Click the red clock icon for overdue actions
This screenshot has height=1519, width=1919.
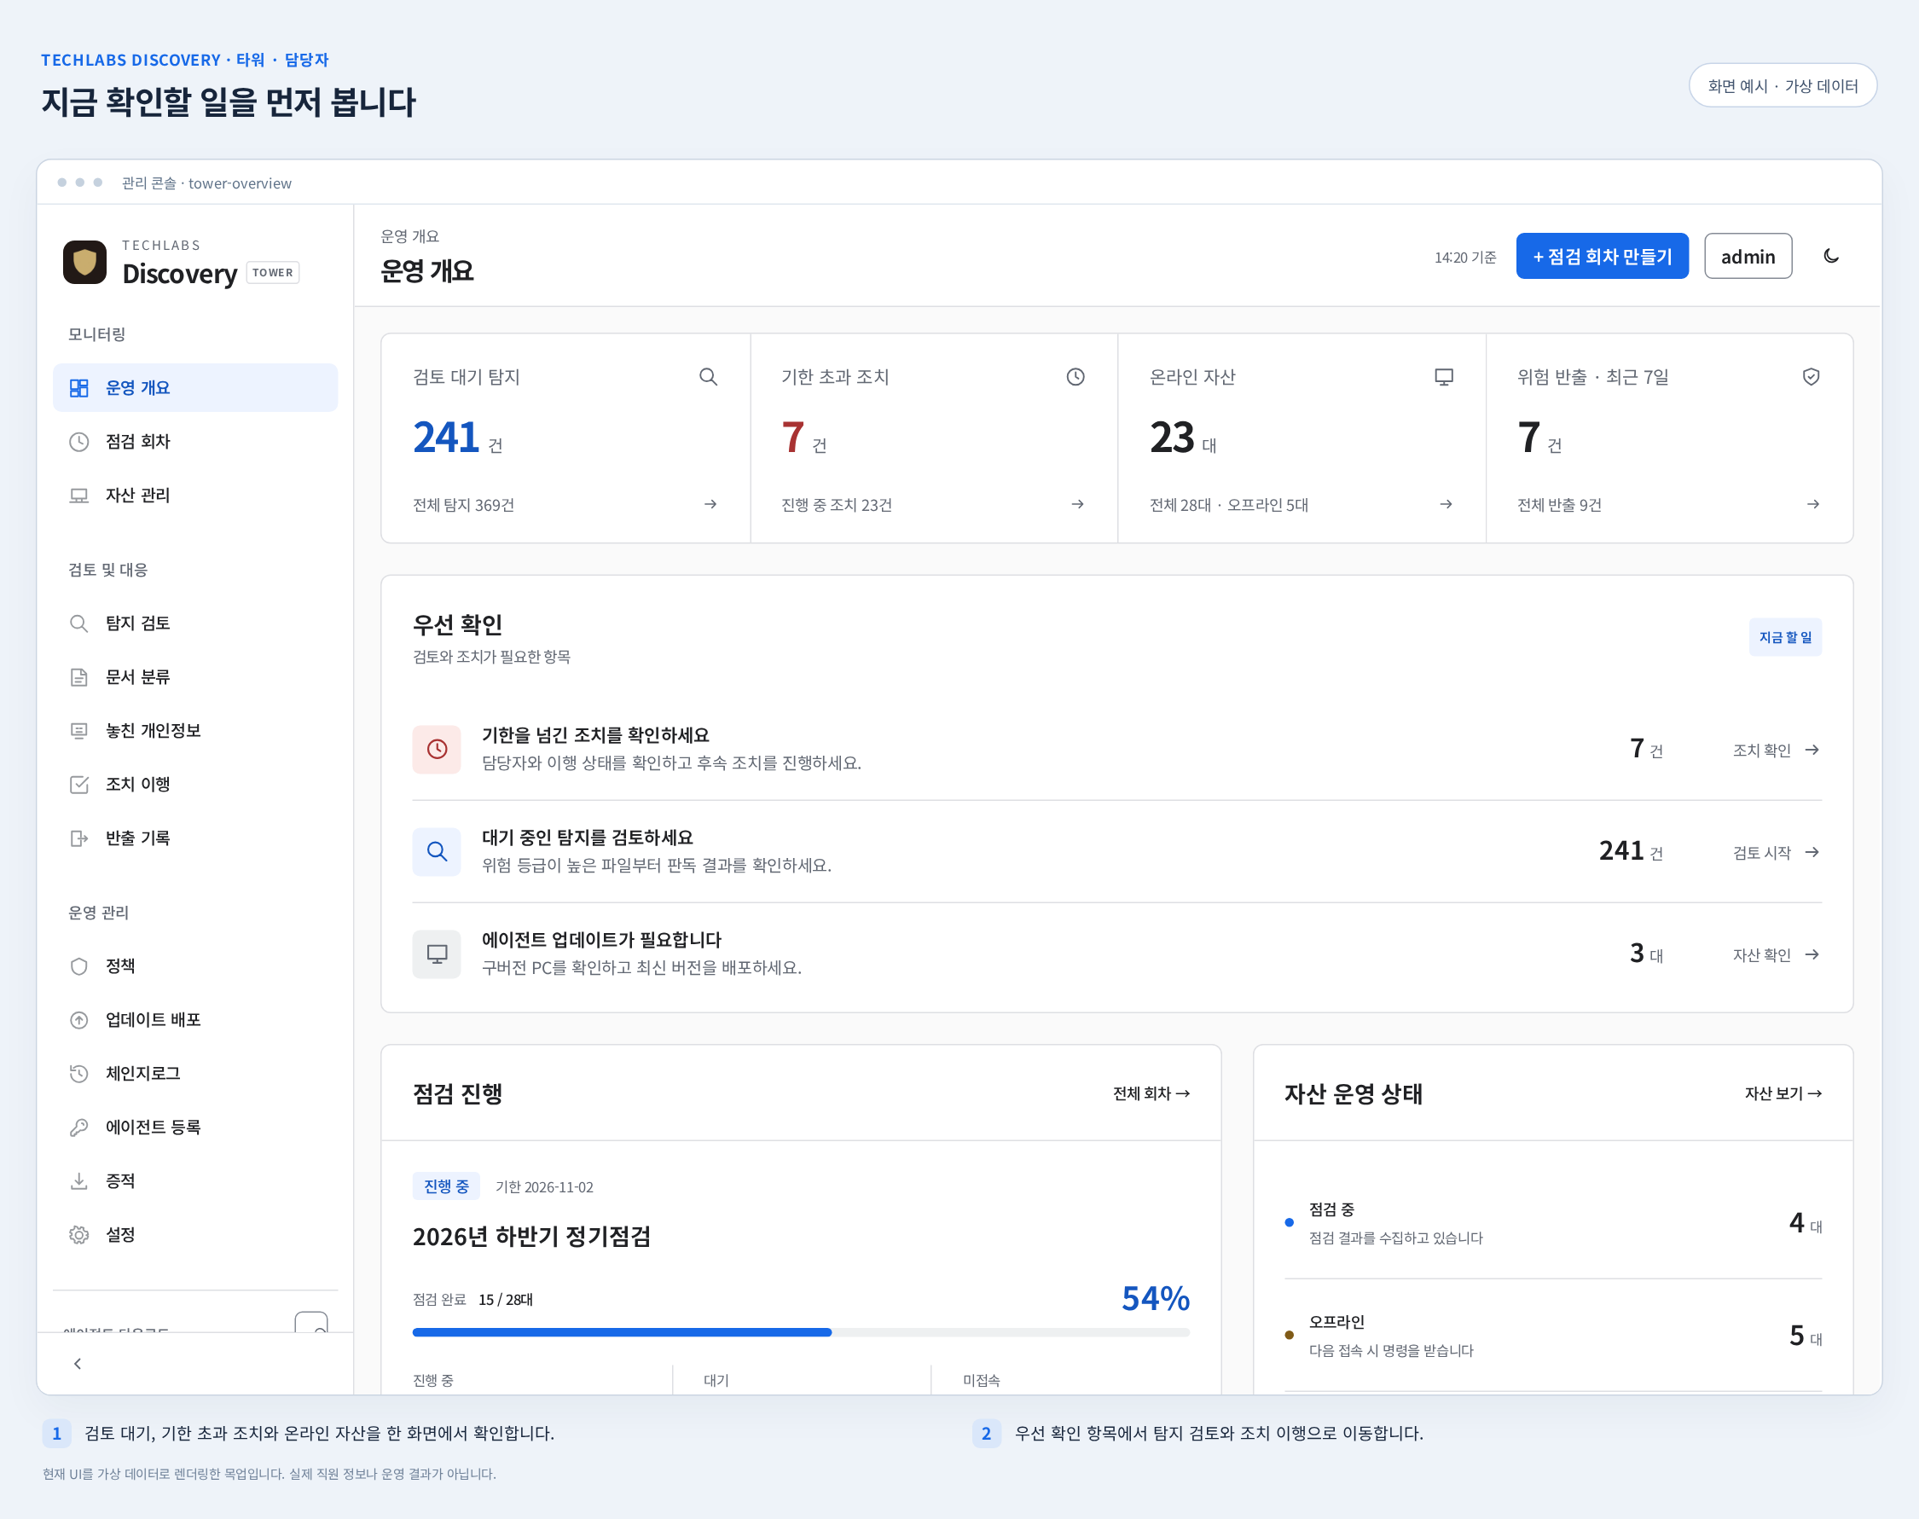tap(437, 749)
